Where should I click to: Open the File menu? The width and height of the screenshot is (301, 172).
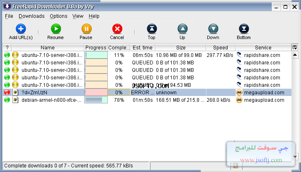click(x=9, y=16)
